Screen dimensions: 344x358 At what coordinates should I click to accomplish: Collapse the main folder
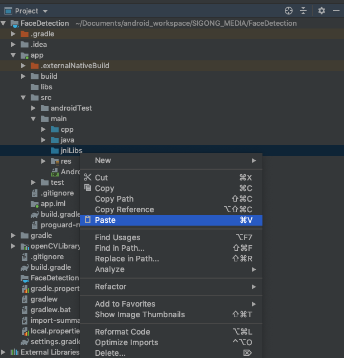[34, 119]
